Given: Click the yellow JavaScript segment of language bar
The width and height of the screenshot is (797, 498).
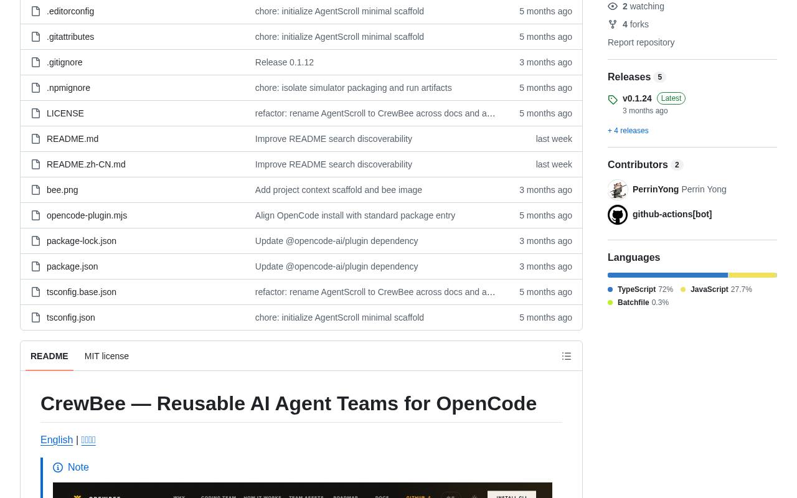Looking at the screenshot, I should point(752,275).
